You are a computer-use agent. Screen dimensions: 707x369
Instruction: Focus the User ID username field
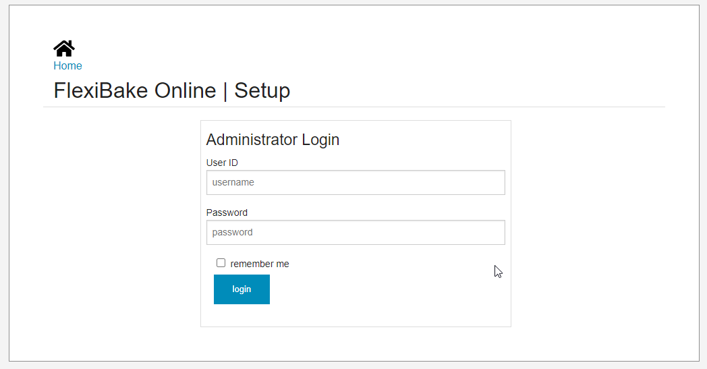(x=356, y=182)
